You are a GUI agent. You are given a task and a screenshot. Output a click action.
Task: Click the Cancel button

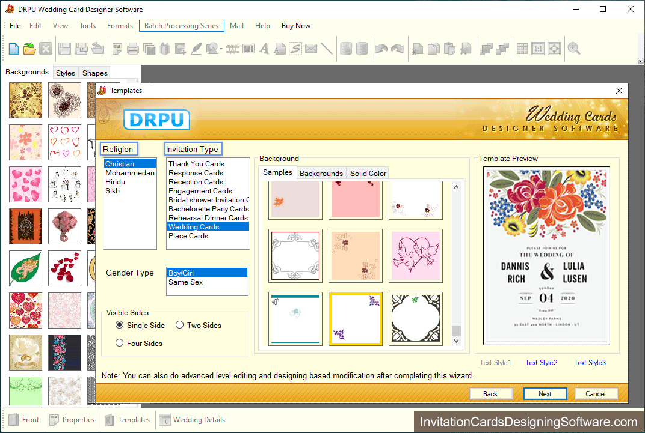pos(596,393)
